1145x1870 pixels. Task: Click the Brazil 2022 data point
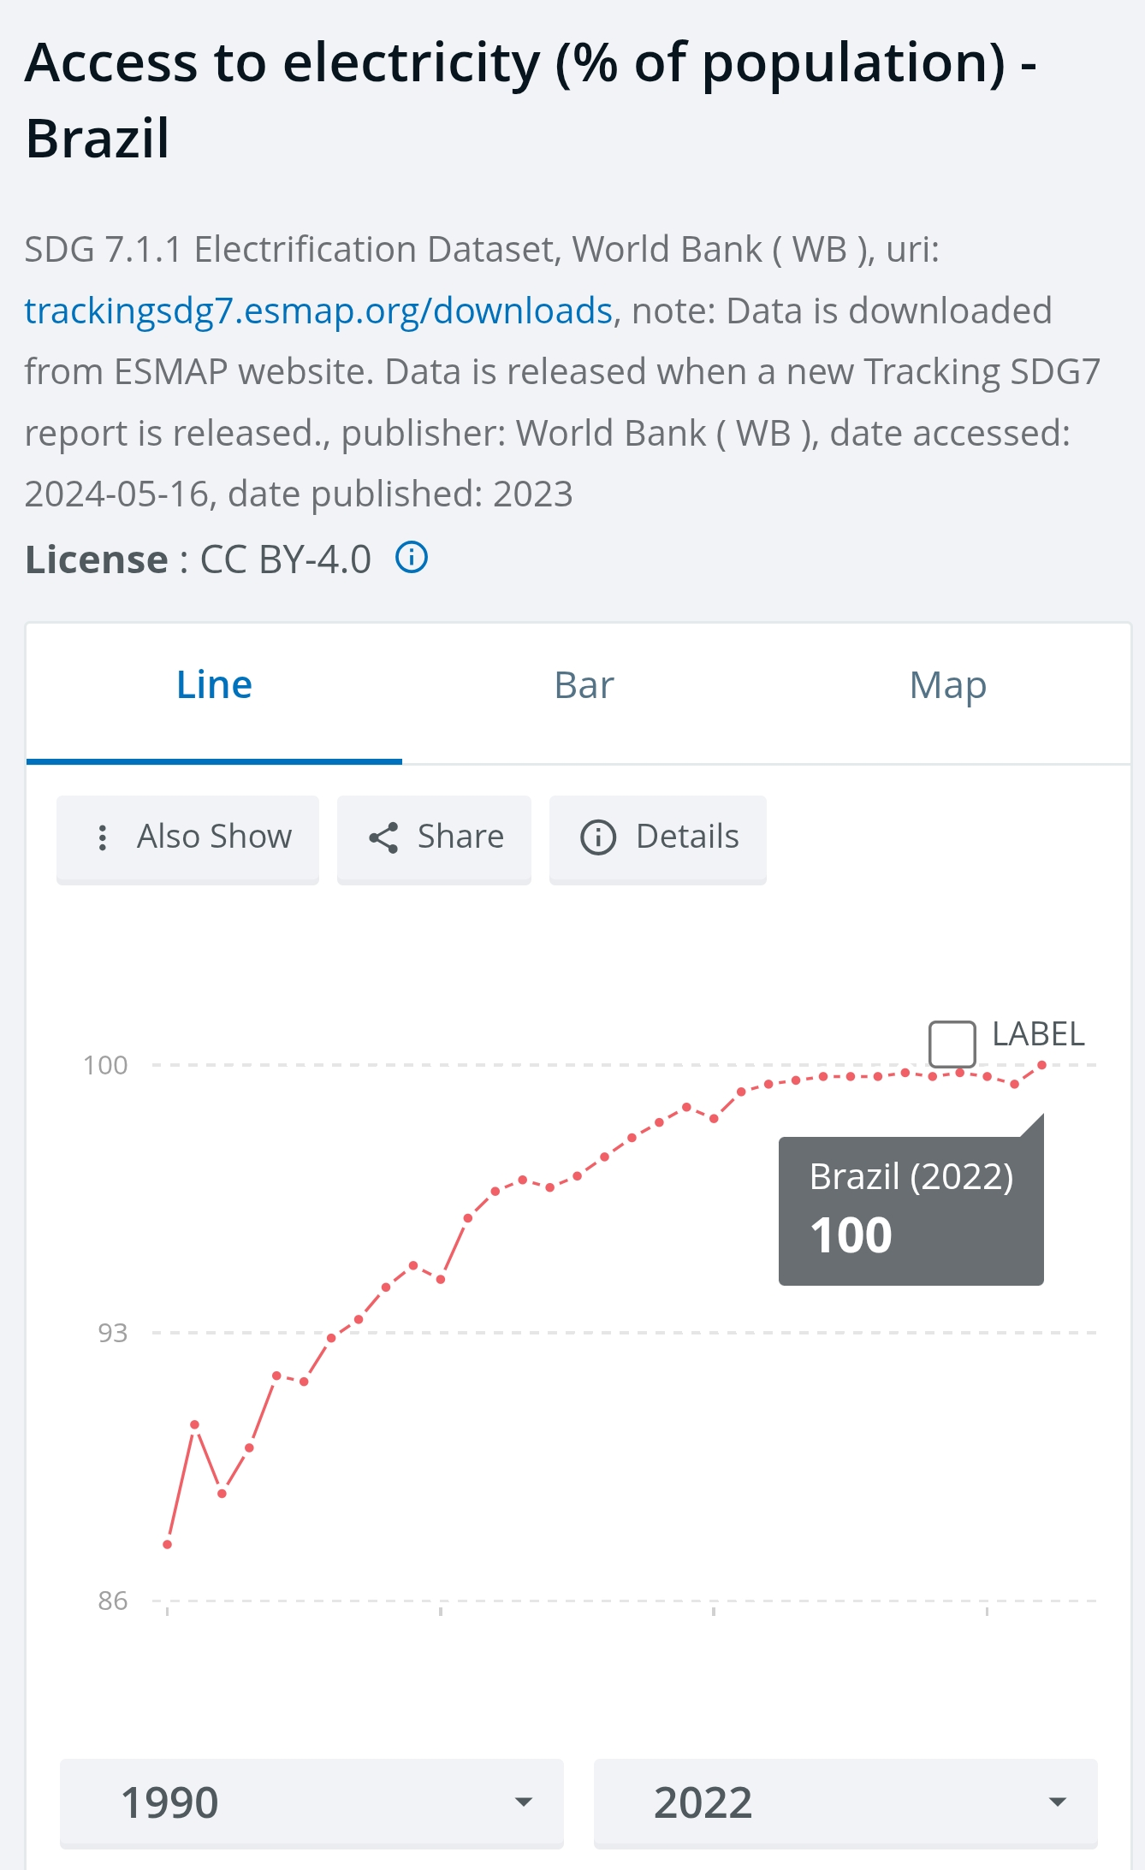point(1041,1065)
